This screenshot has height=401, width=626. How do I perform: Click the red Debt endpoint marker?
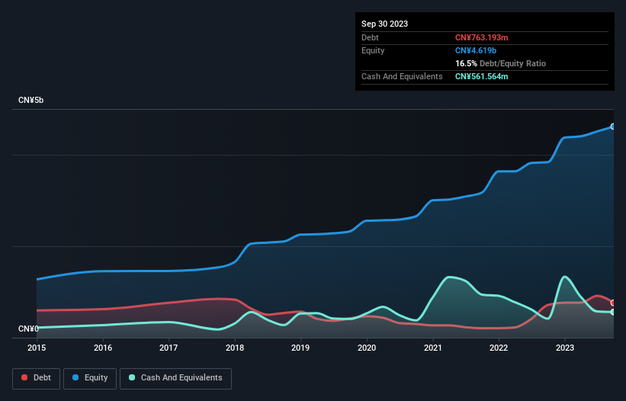(613, 303)
